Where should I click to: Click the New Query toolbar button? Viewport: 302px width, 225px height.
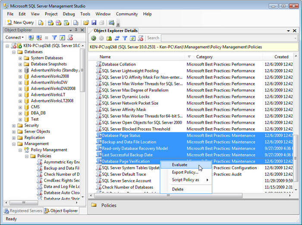click(x=20, y=22)
